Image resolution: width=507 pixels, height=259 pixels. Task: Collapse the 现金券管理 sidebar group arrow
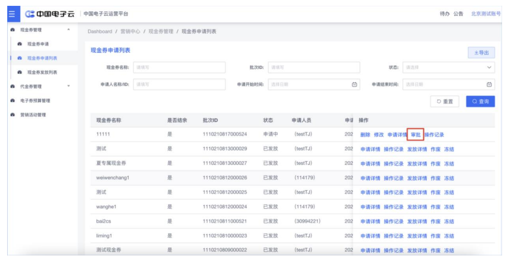click(68, 30)
